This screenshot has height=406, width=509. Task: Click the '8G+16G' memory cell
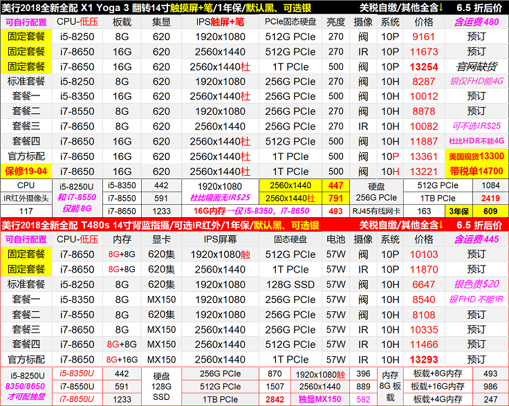tap(122, 359)
